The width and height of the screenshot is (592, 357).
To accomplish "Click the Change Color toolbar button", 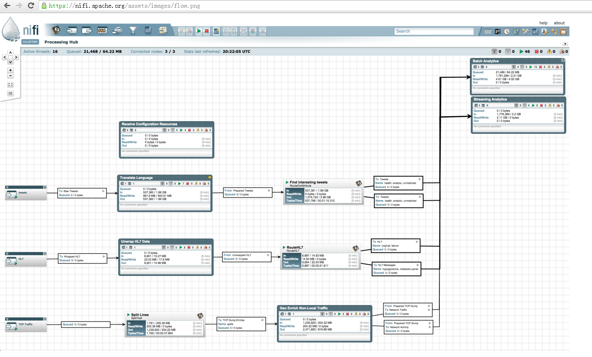I will click(253, 31).
